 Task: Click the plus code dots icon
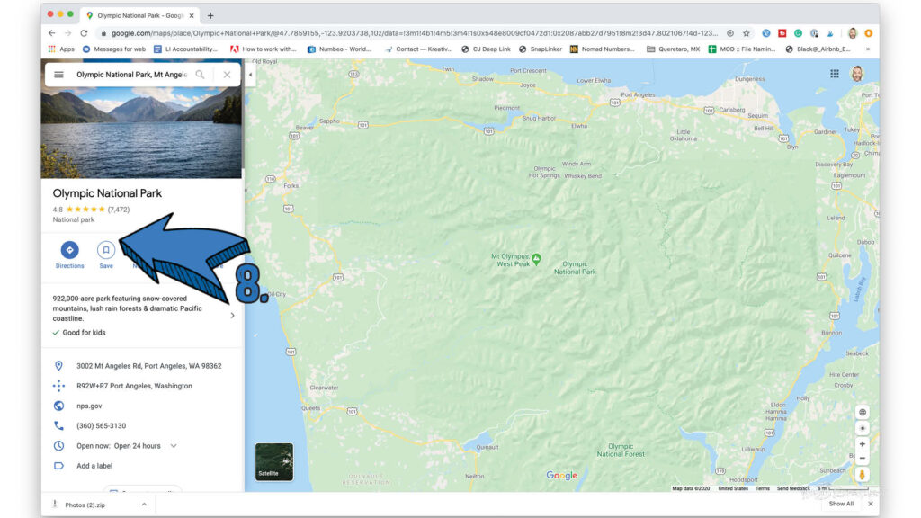pos(58,386)
